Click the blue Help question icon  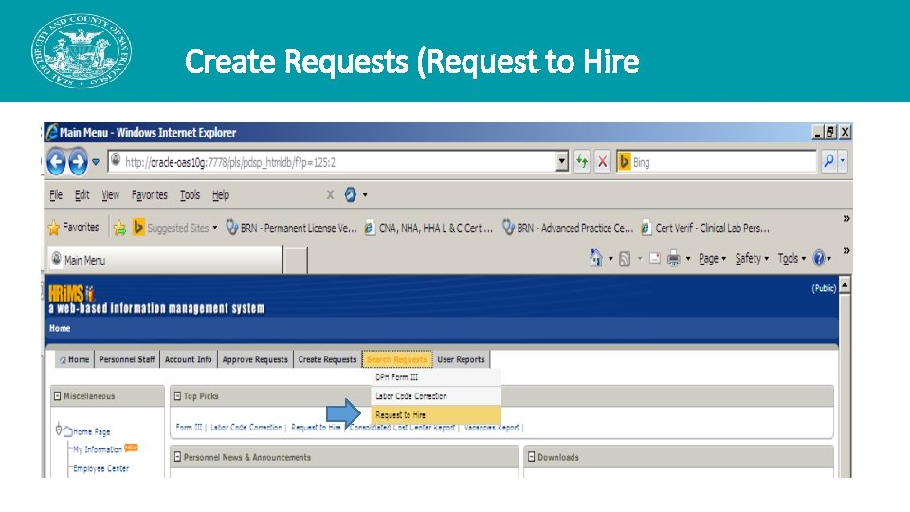(819, 258)
